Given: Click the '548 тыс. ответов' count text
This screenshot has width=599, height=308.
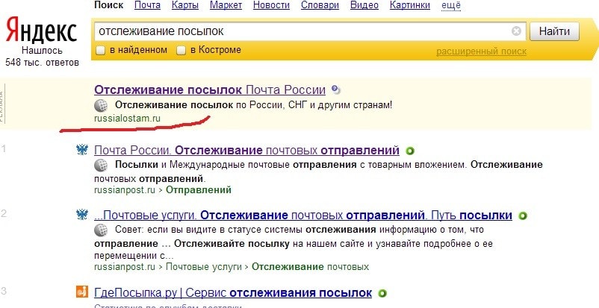Looking at the screenshot, I should 42,62.
